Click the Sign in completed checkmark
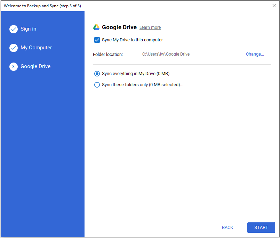Image resolution: width=280 pixels, height=238 pixels. click(13, 29)
